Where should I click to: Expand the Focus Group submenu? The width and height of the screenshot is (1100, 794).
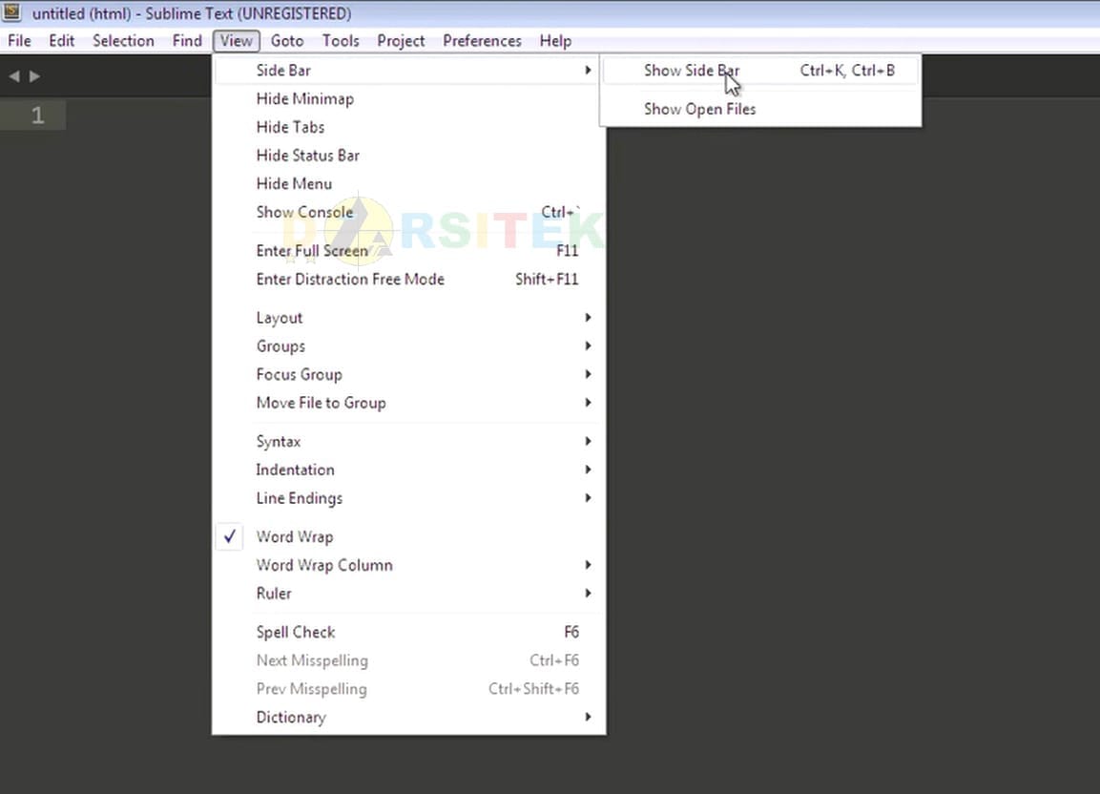point(409,374)
